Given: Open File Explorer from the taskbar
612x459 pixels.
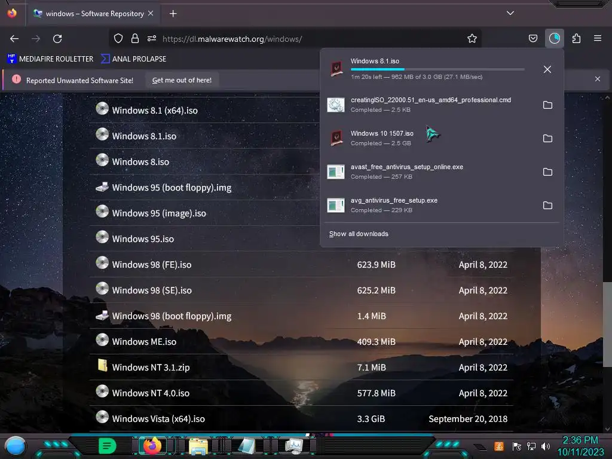Looking at the screenshot, I should 198,446.
